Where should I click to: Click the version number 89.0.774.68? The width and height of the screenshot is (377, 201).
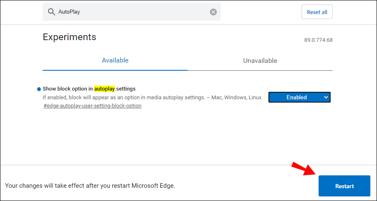click(318, 40)
